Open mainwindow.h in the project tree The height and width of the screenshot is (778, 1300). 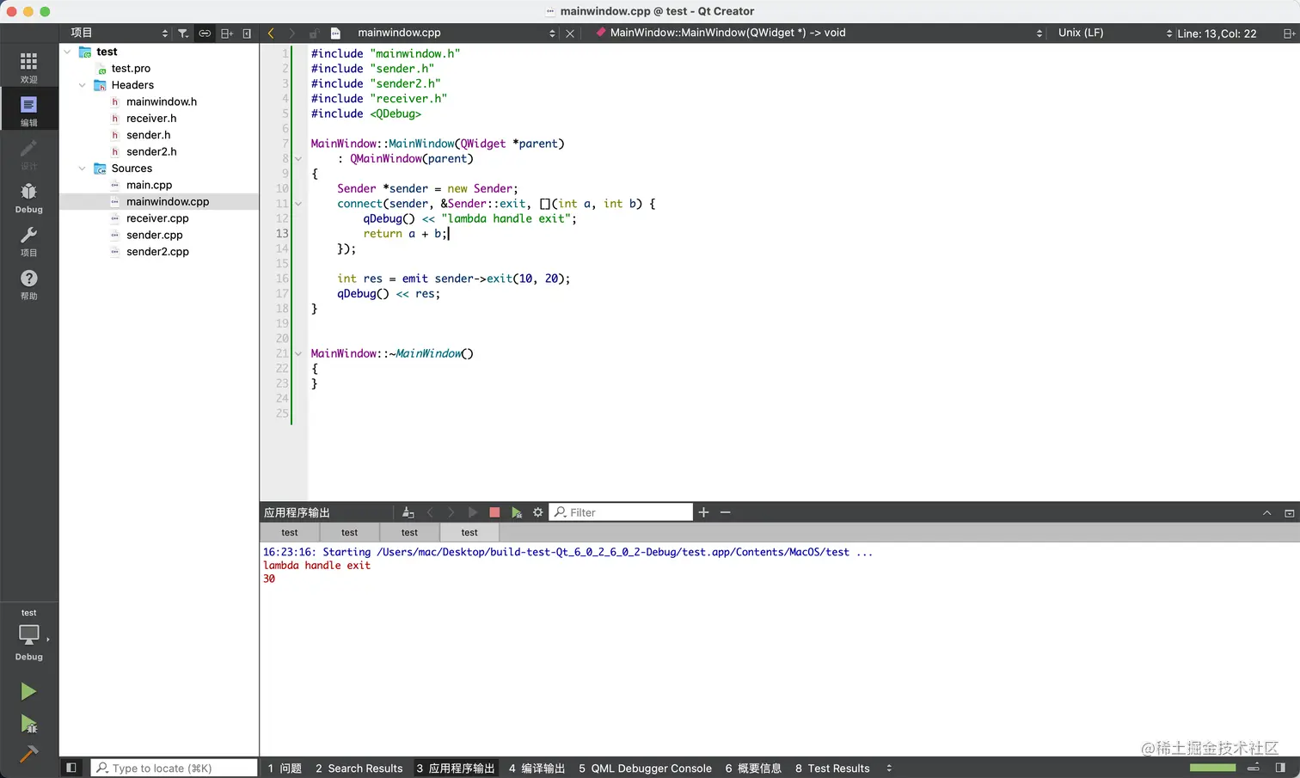pos(162,101)
